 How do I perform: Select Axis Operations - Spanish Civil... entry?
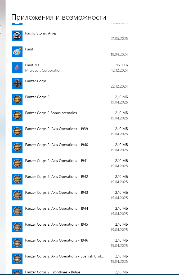[x=70, y=259]
